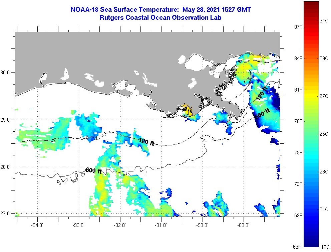Click the dark red top of color bar
This screenshot has width=331, height=252.
pyautogui.click(x=311, y=5)
